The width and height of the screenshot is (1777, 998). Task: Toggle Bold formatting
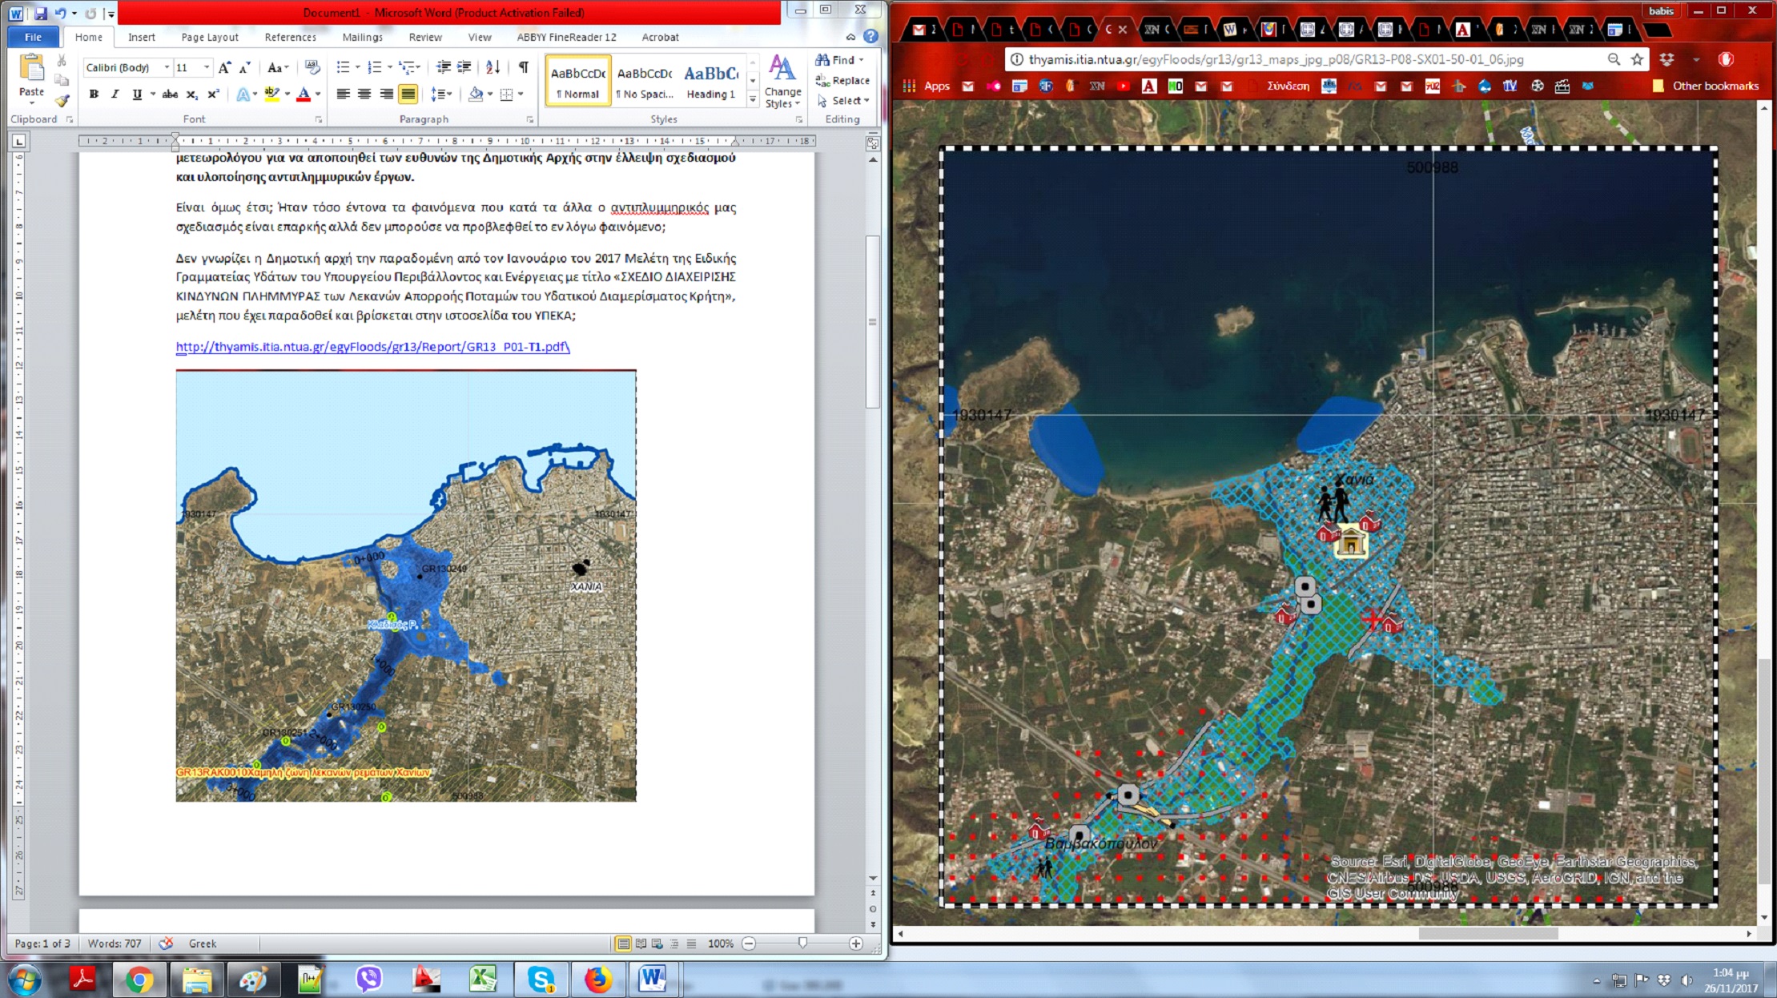coord(94,95)
